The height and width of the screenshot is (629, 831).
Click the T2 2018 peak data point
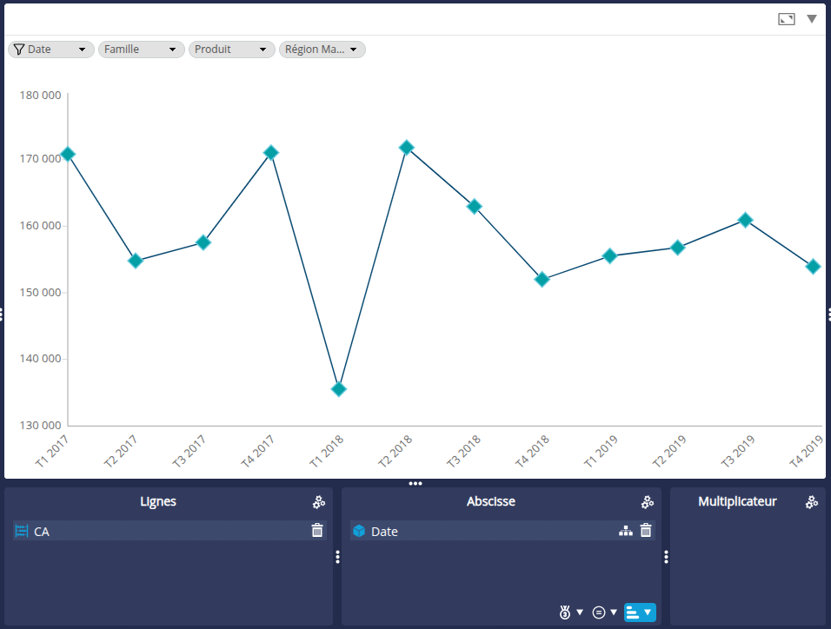tap(406, 148)
